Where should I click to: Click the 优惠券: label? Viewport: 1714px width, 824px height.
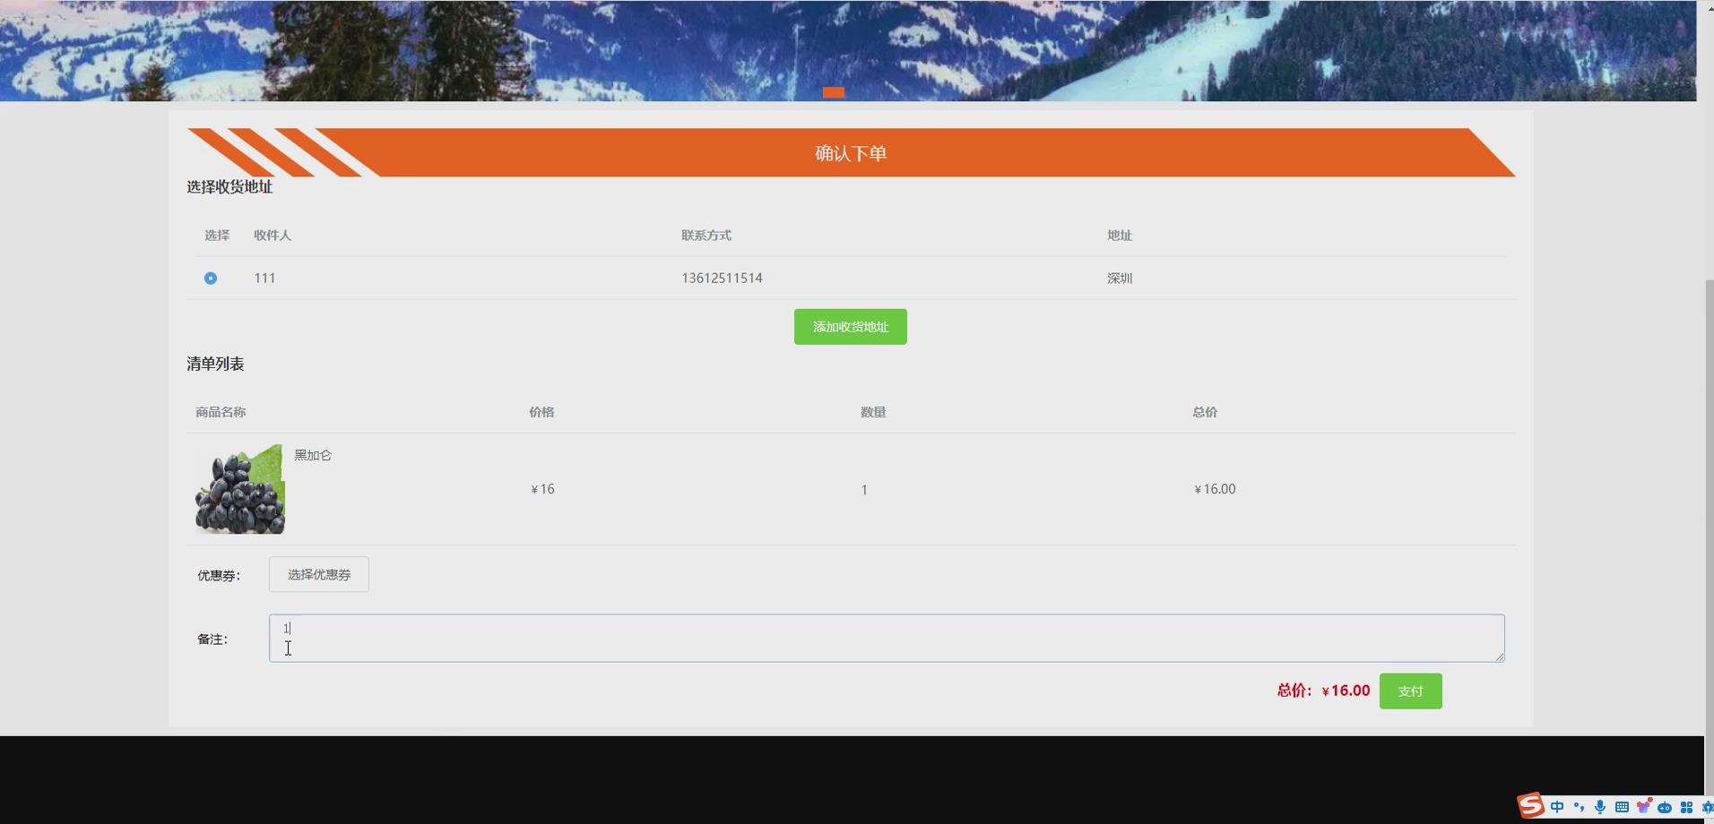[219, 575]
